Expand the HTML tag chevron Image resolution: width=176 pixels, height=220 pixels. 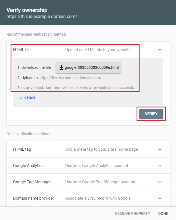tap(160, 149)
